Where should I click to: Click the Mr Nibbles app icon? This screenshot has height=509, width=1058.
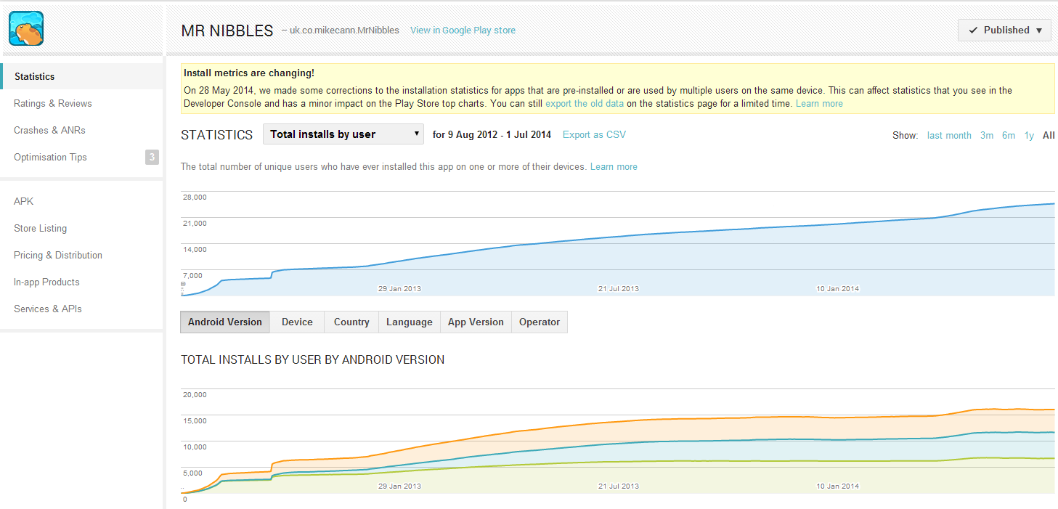coord(26,29)
